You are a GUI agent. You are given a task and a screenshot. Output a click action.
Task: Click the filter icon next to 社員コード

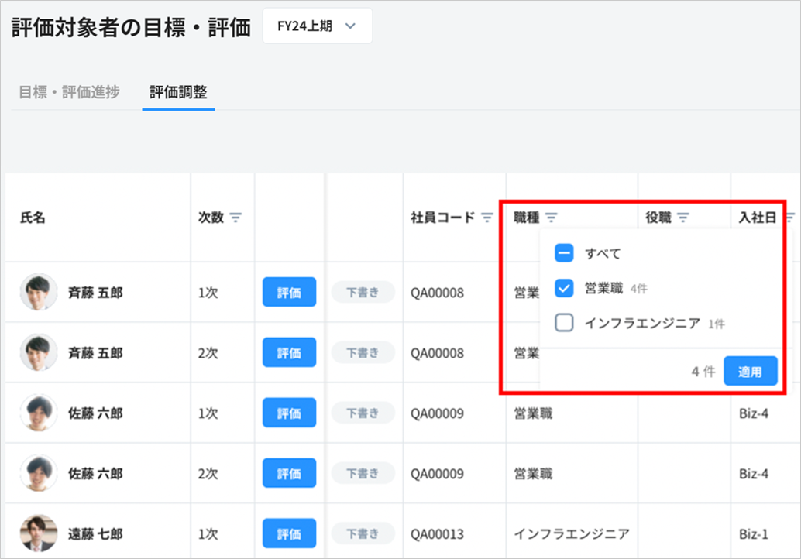click(487, 218)
